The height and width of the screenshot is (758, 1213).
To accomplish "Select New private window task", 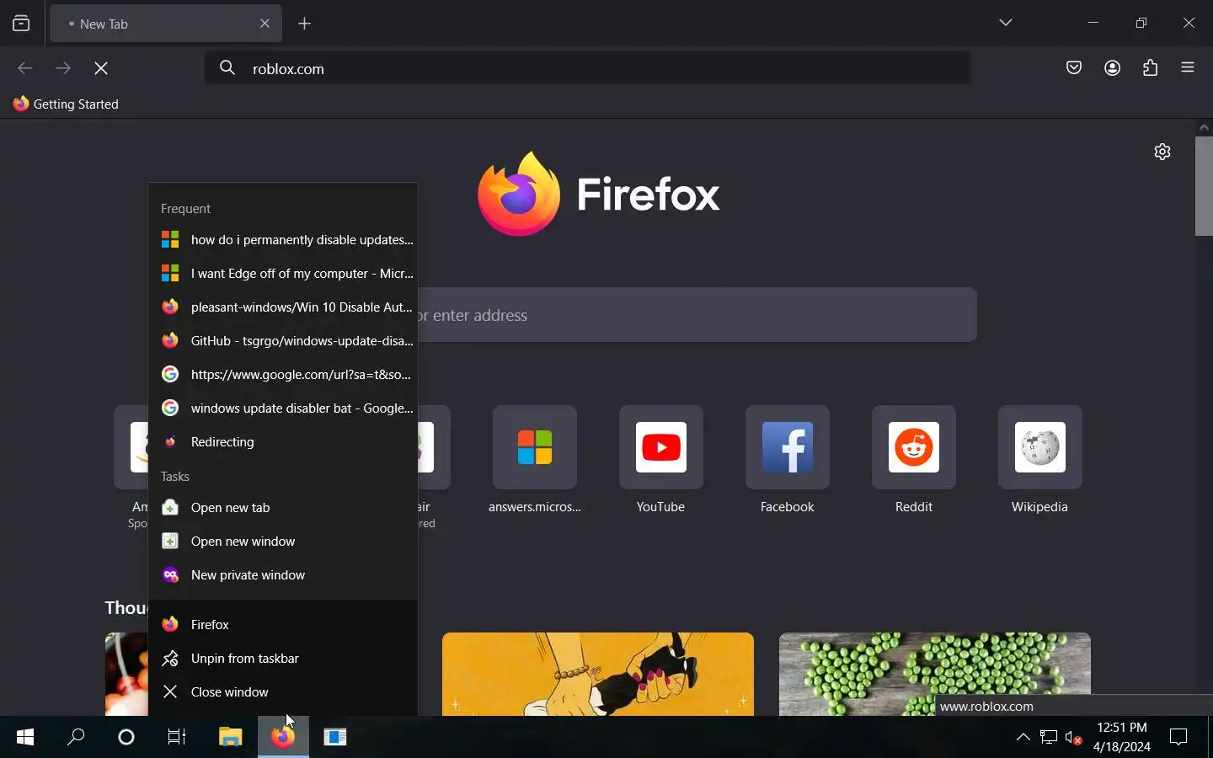I will (284, 575).
